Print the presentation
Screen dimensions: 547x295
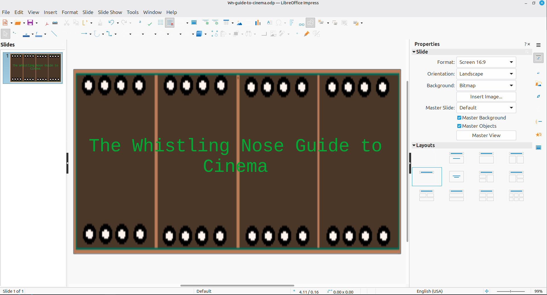(55, 23)
